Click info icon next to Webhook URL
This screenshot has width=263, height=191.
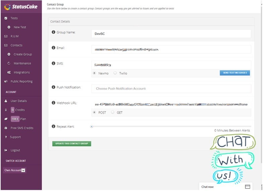coord(53,103)
